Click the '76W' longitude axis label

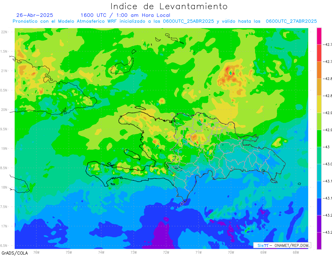tap(36, 252)
